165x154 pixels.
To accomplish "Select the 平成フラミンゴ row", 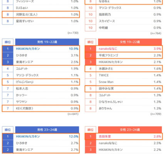I will click(124, 55).
